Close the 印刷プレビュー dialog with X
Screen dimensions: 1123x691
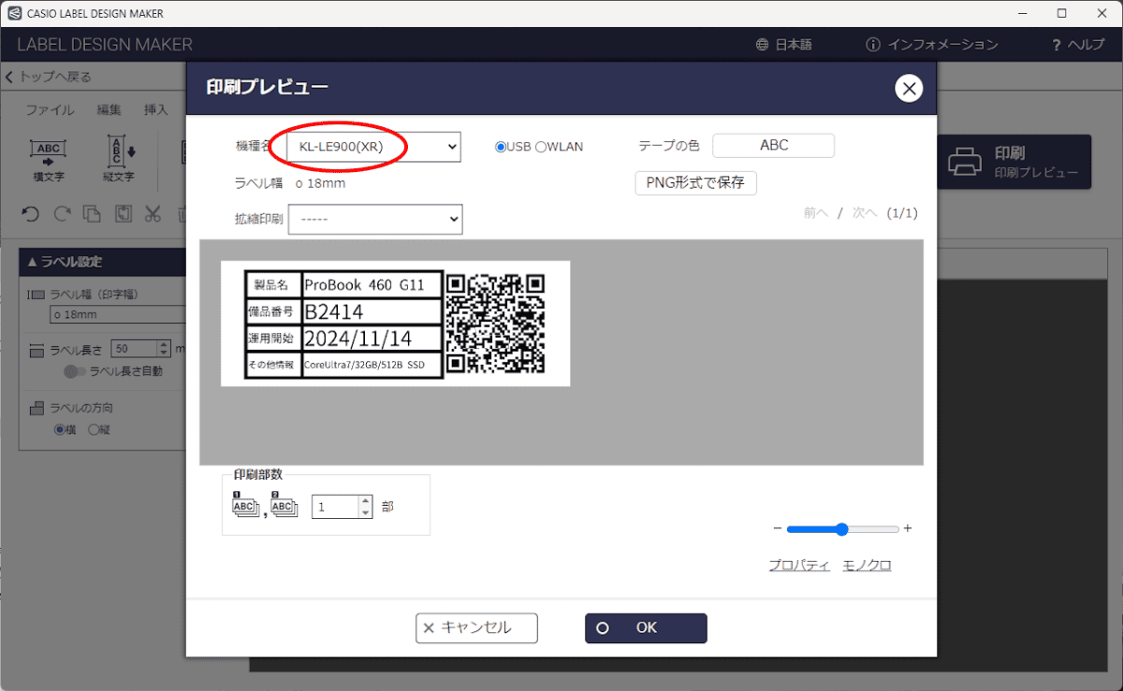(909, 88)
